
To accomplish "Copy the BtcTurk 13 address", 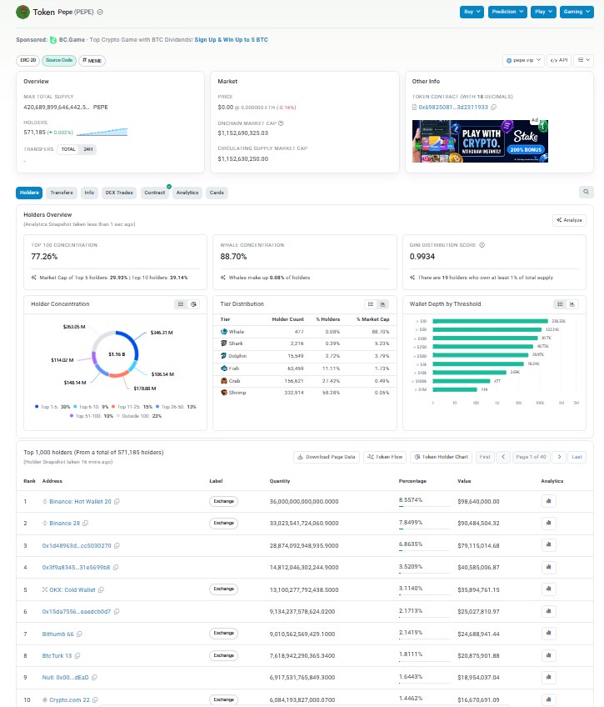I will [77, 655].
